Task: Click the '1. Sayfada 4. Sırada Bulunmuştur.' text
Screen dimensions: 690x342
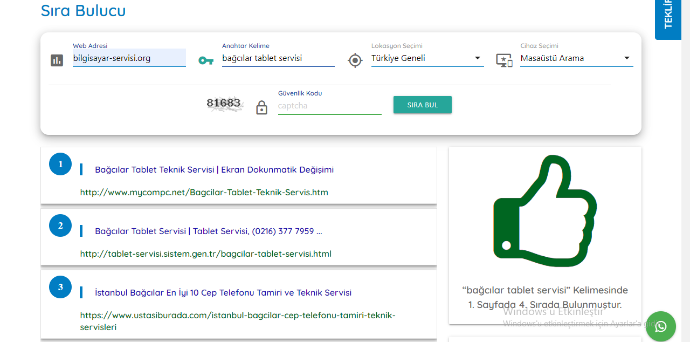Action: pos(545,305)
